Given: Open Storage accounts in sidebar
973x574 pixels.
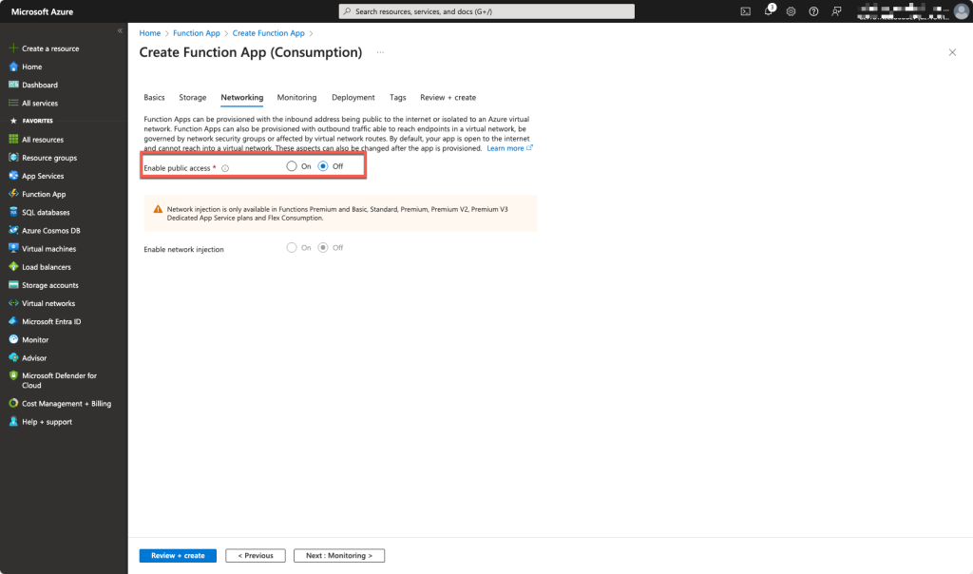Looking at the screenshot, I should 49,285.
